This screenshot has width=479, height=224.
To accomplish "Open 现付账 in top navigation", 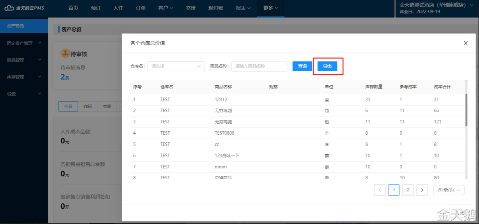I will point(216,8).
